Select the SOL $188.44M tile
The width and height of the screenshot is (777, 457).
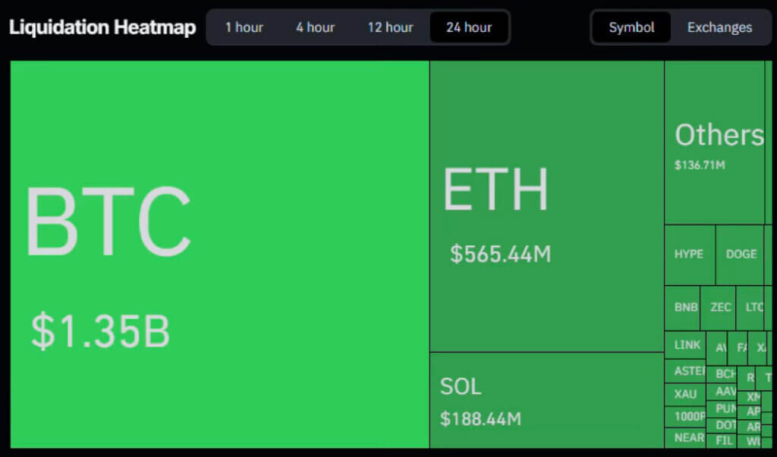click(546, 400)
